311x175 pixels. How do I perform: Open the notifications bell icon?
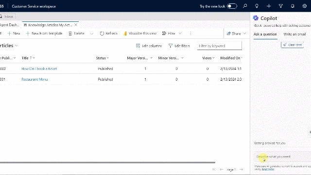click(x=293, y=6)
